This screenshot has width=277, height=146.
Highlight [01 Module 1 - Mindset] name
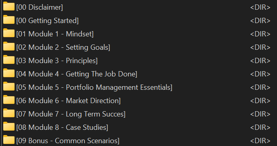(x=55, y=34)
